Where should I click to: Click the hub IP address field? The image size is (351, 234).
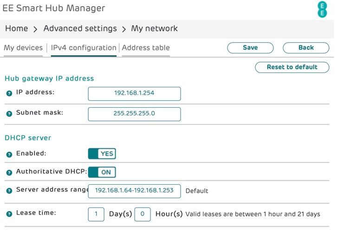click(x=134, y=93)
